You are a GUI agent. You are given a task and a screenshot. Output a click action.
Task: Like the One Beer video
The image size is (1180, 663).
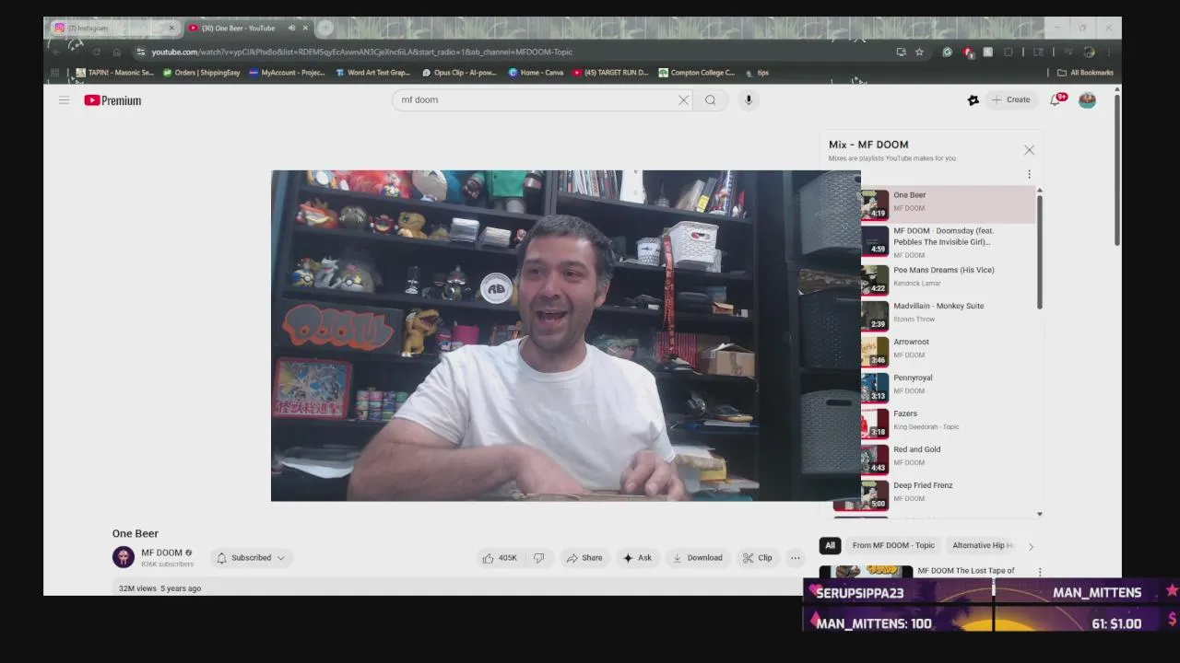click(501, 557)
